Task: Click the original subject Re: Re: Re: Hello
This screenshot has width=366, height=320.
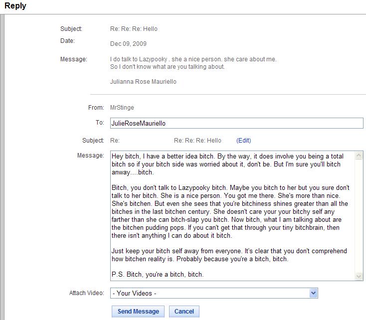Action: coord(134,29)
